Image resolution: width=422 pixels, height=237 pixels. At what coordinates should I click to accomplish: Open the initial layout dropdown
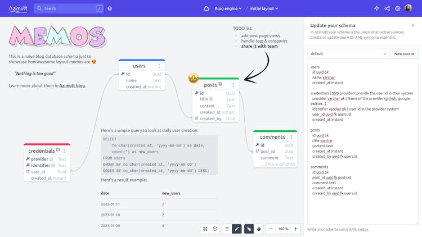tap(264, 8)
